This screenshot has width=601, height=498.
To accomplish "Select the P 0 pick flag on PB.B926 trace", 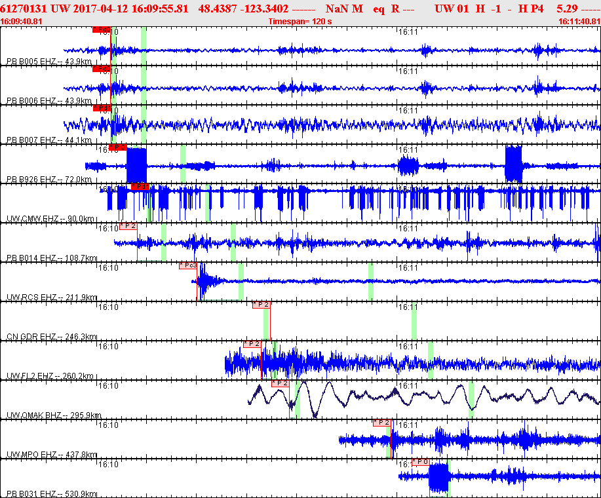I will [118, 147].
